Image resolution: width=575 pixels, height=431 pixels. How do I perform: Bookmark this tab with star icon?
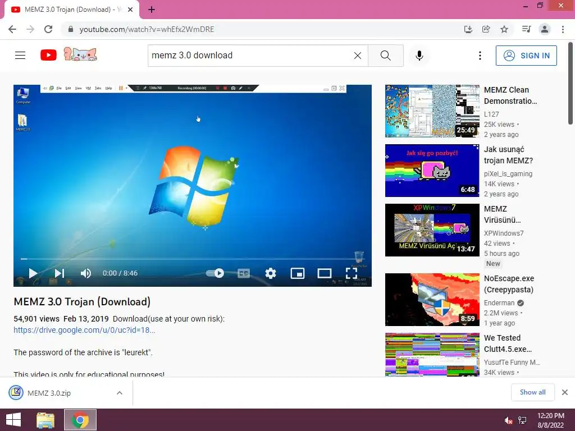(504, 29)
